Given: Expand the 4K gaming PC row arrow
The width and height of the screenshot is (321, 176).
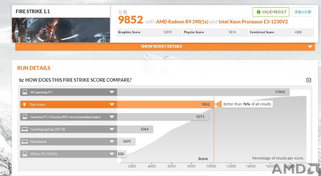Looking at the screenshot, I should (112, 92).
